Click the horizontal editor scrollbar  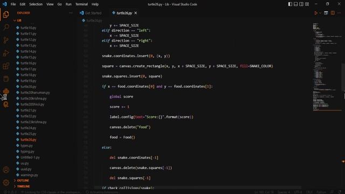point(198,188)
